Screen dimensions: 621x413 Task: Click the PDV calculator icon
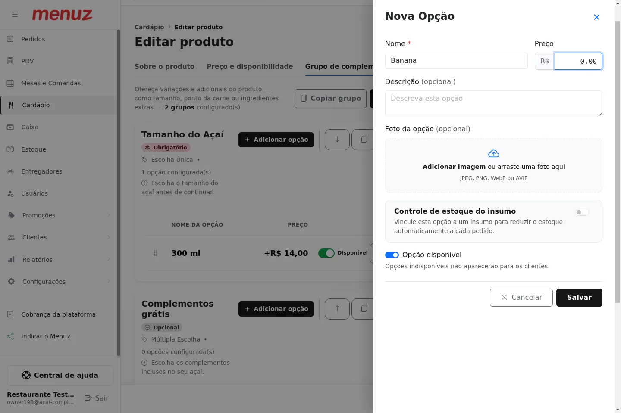[10, 61]
